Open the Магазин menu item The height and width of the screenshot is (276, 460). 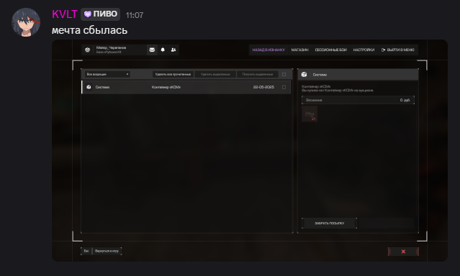click(x=299, y=50)
